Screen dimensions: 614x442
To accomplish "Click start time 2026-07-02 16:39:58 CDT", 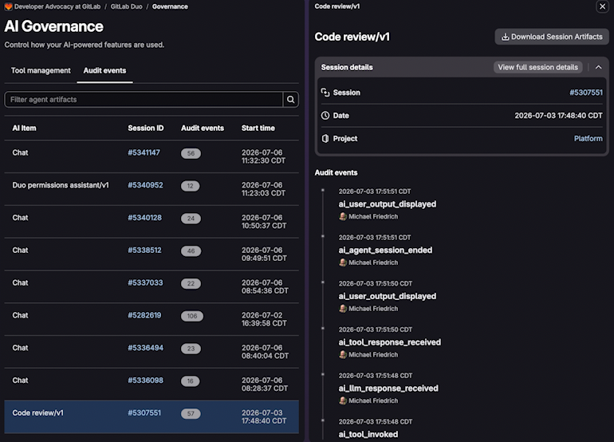I will (x=264, y=319).
